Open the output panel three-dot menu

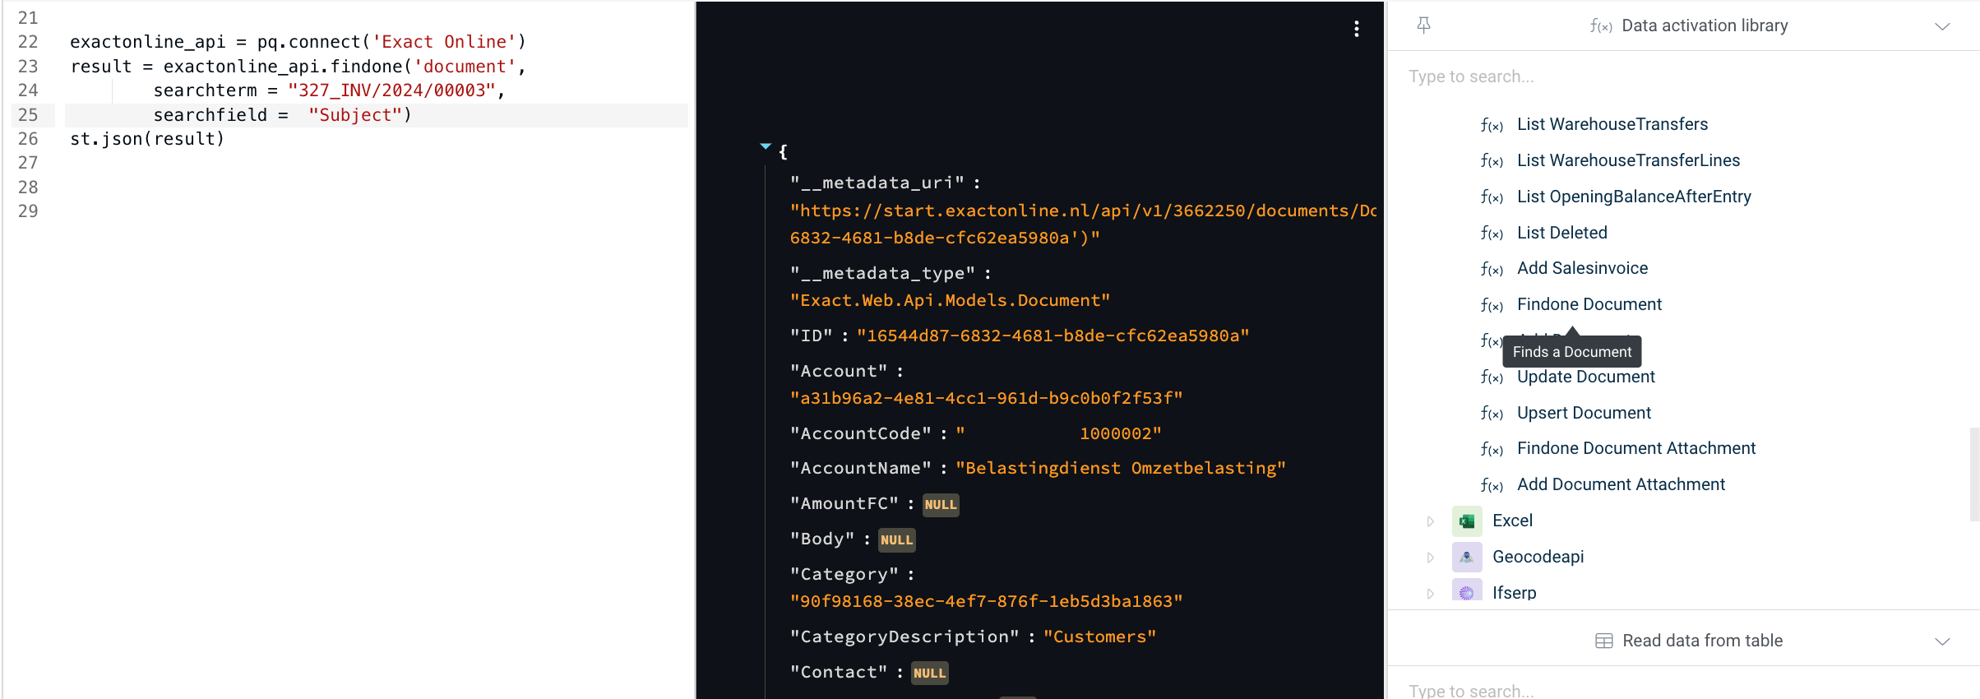[1357, 30]
